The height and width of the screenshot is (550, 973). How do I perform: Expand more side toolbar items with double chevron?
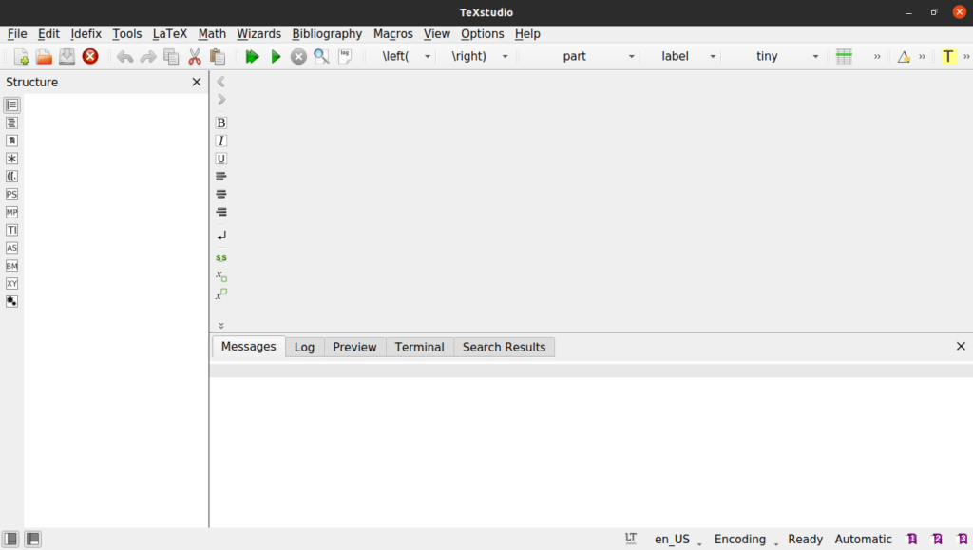point(220,325)
